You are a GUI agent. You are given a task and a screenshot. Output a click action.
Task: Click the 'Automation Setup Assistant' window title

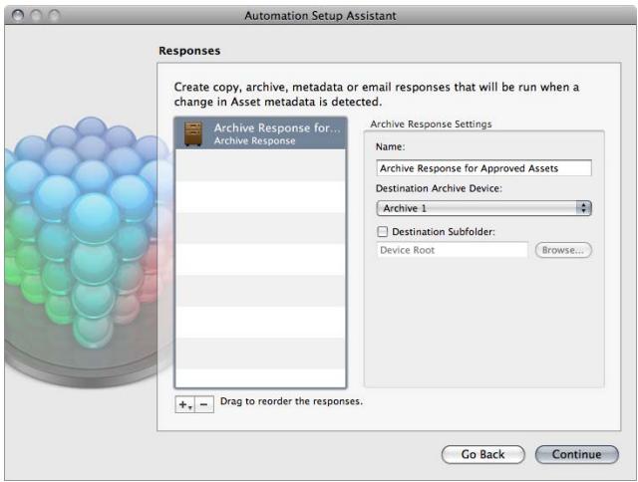(x=320, y=16)
